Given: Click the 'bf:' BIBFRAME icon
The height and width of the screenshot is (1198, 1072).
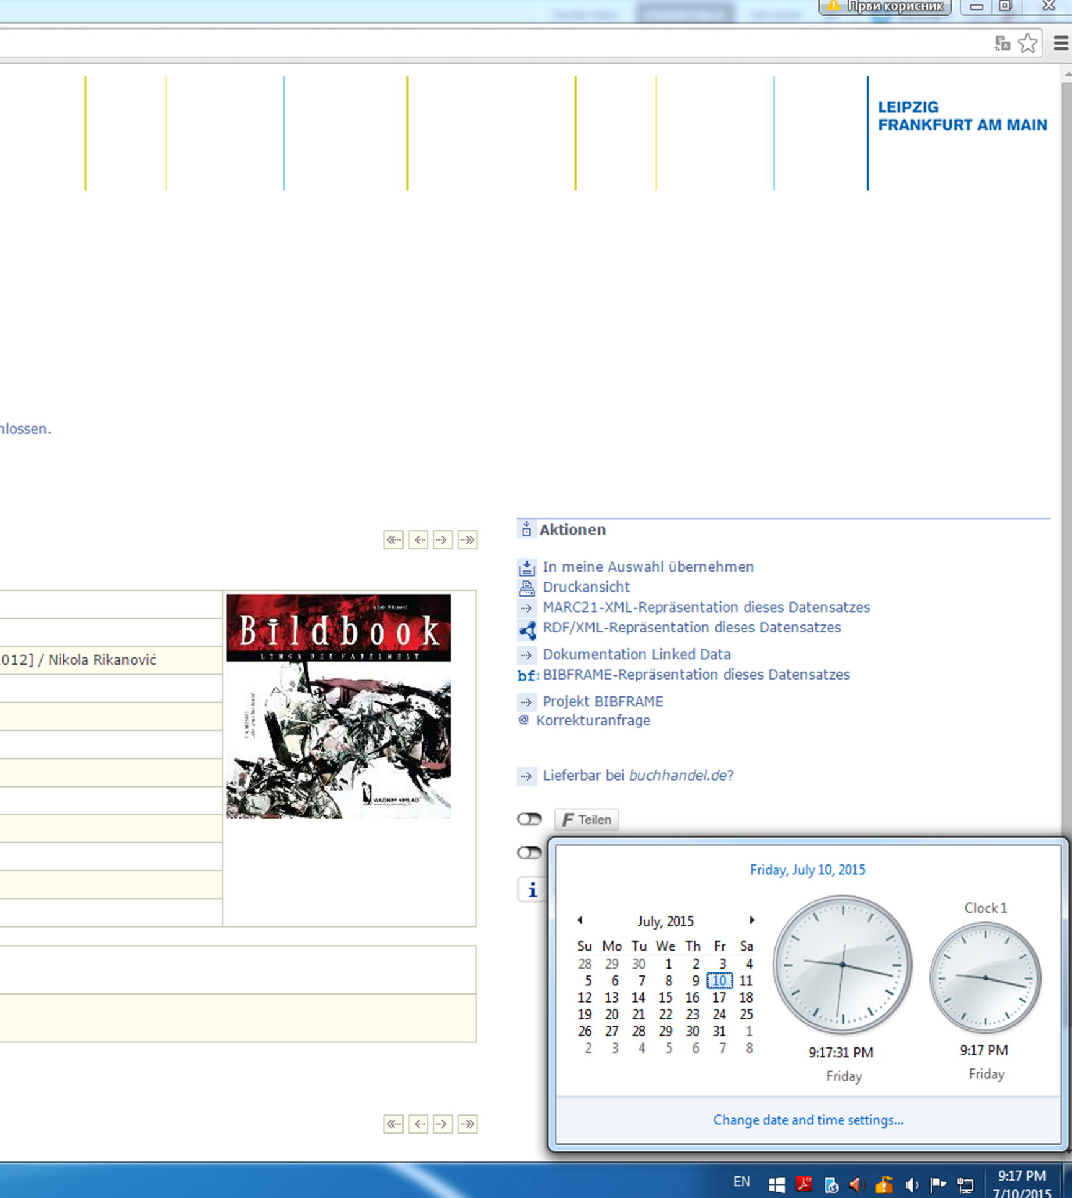Looking at the screenshot, I should (x=528, y=675).
